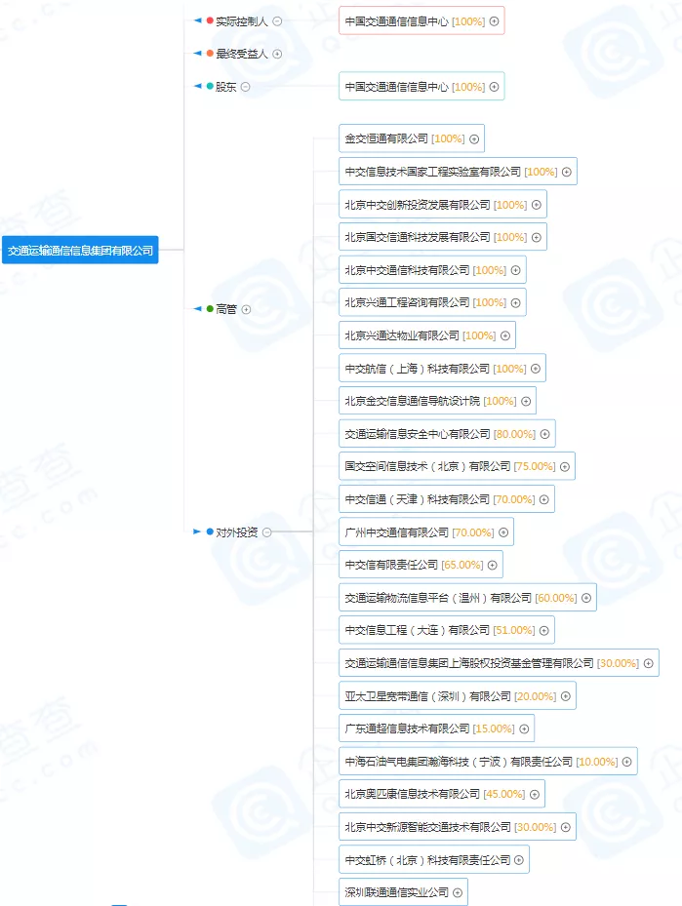
Task: Collapse the 股东 branch
Action: point(246,87)
